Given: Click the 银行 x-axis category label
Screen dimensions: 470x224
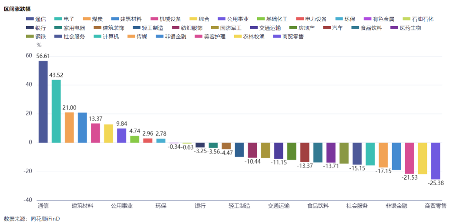Looking at the screenshot, I should point(200,206).
